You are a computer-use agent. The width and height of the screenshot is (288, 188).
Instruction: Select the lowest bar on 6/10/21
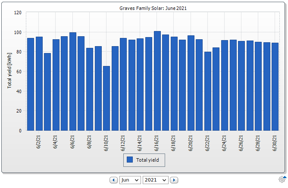106,98
